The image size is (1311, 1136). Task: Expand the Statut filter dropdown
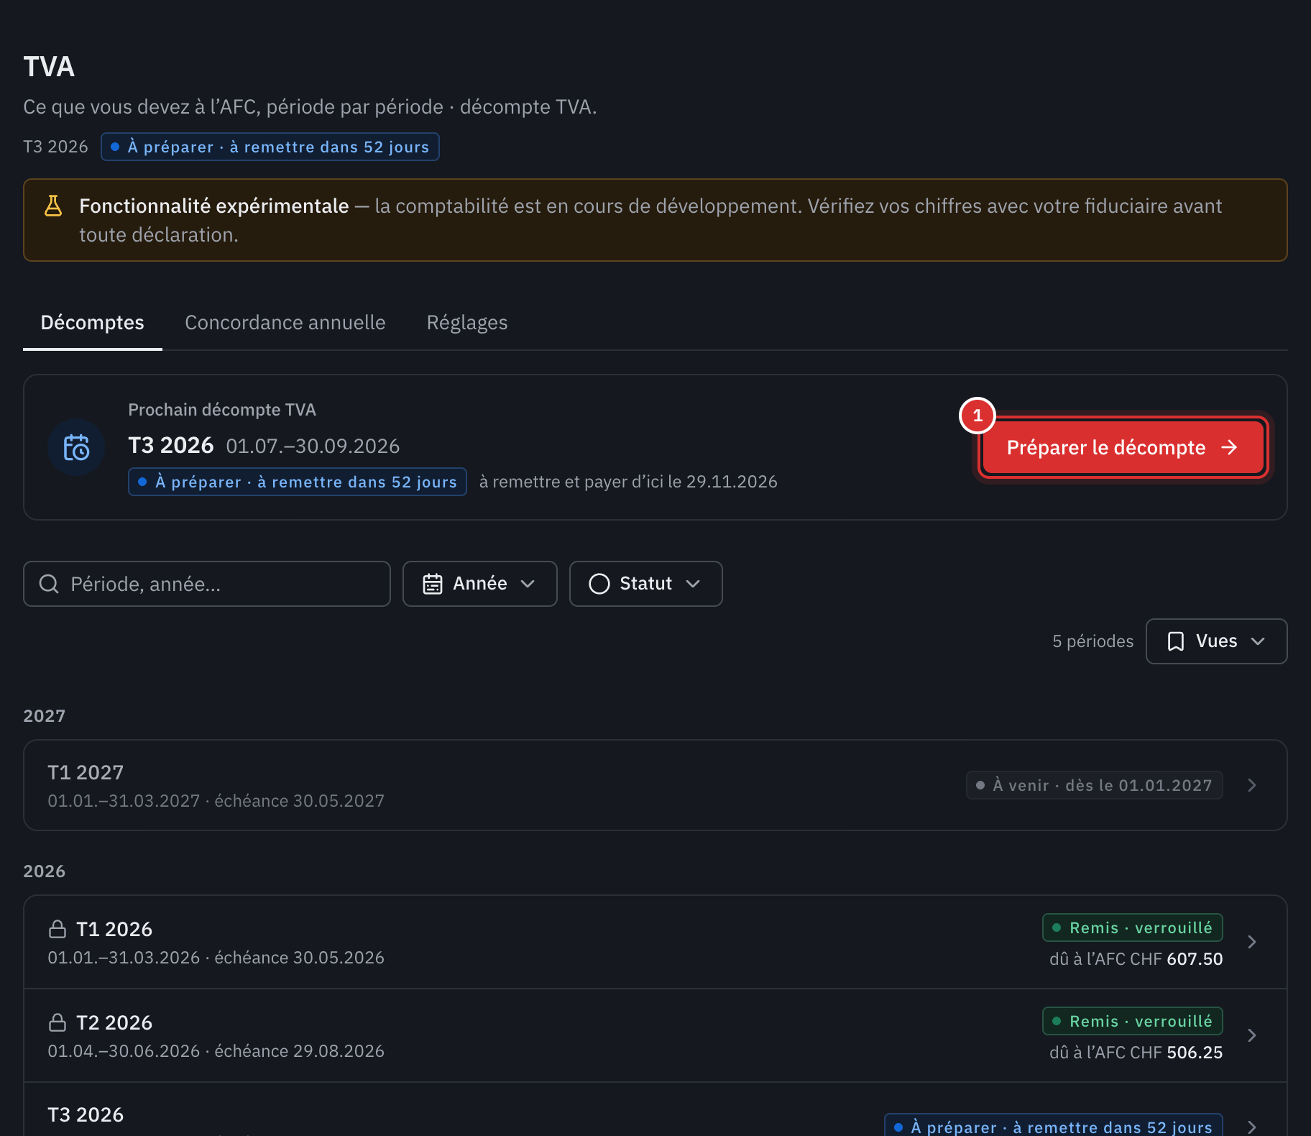tap(646, 584)
